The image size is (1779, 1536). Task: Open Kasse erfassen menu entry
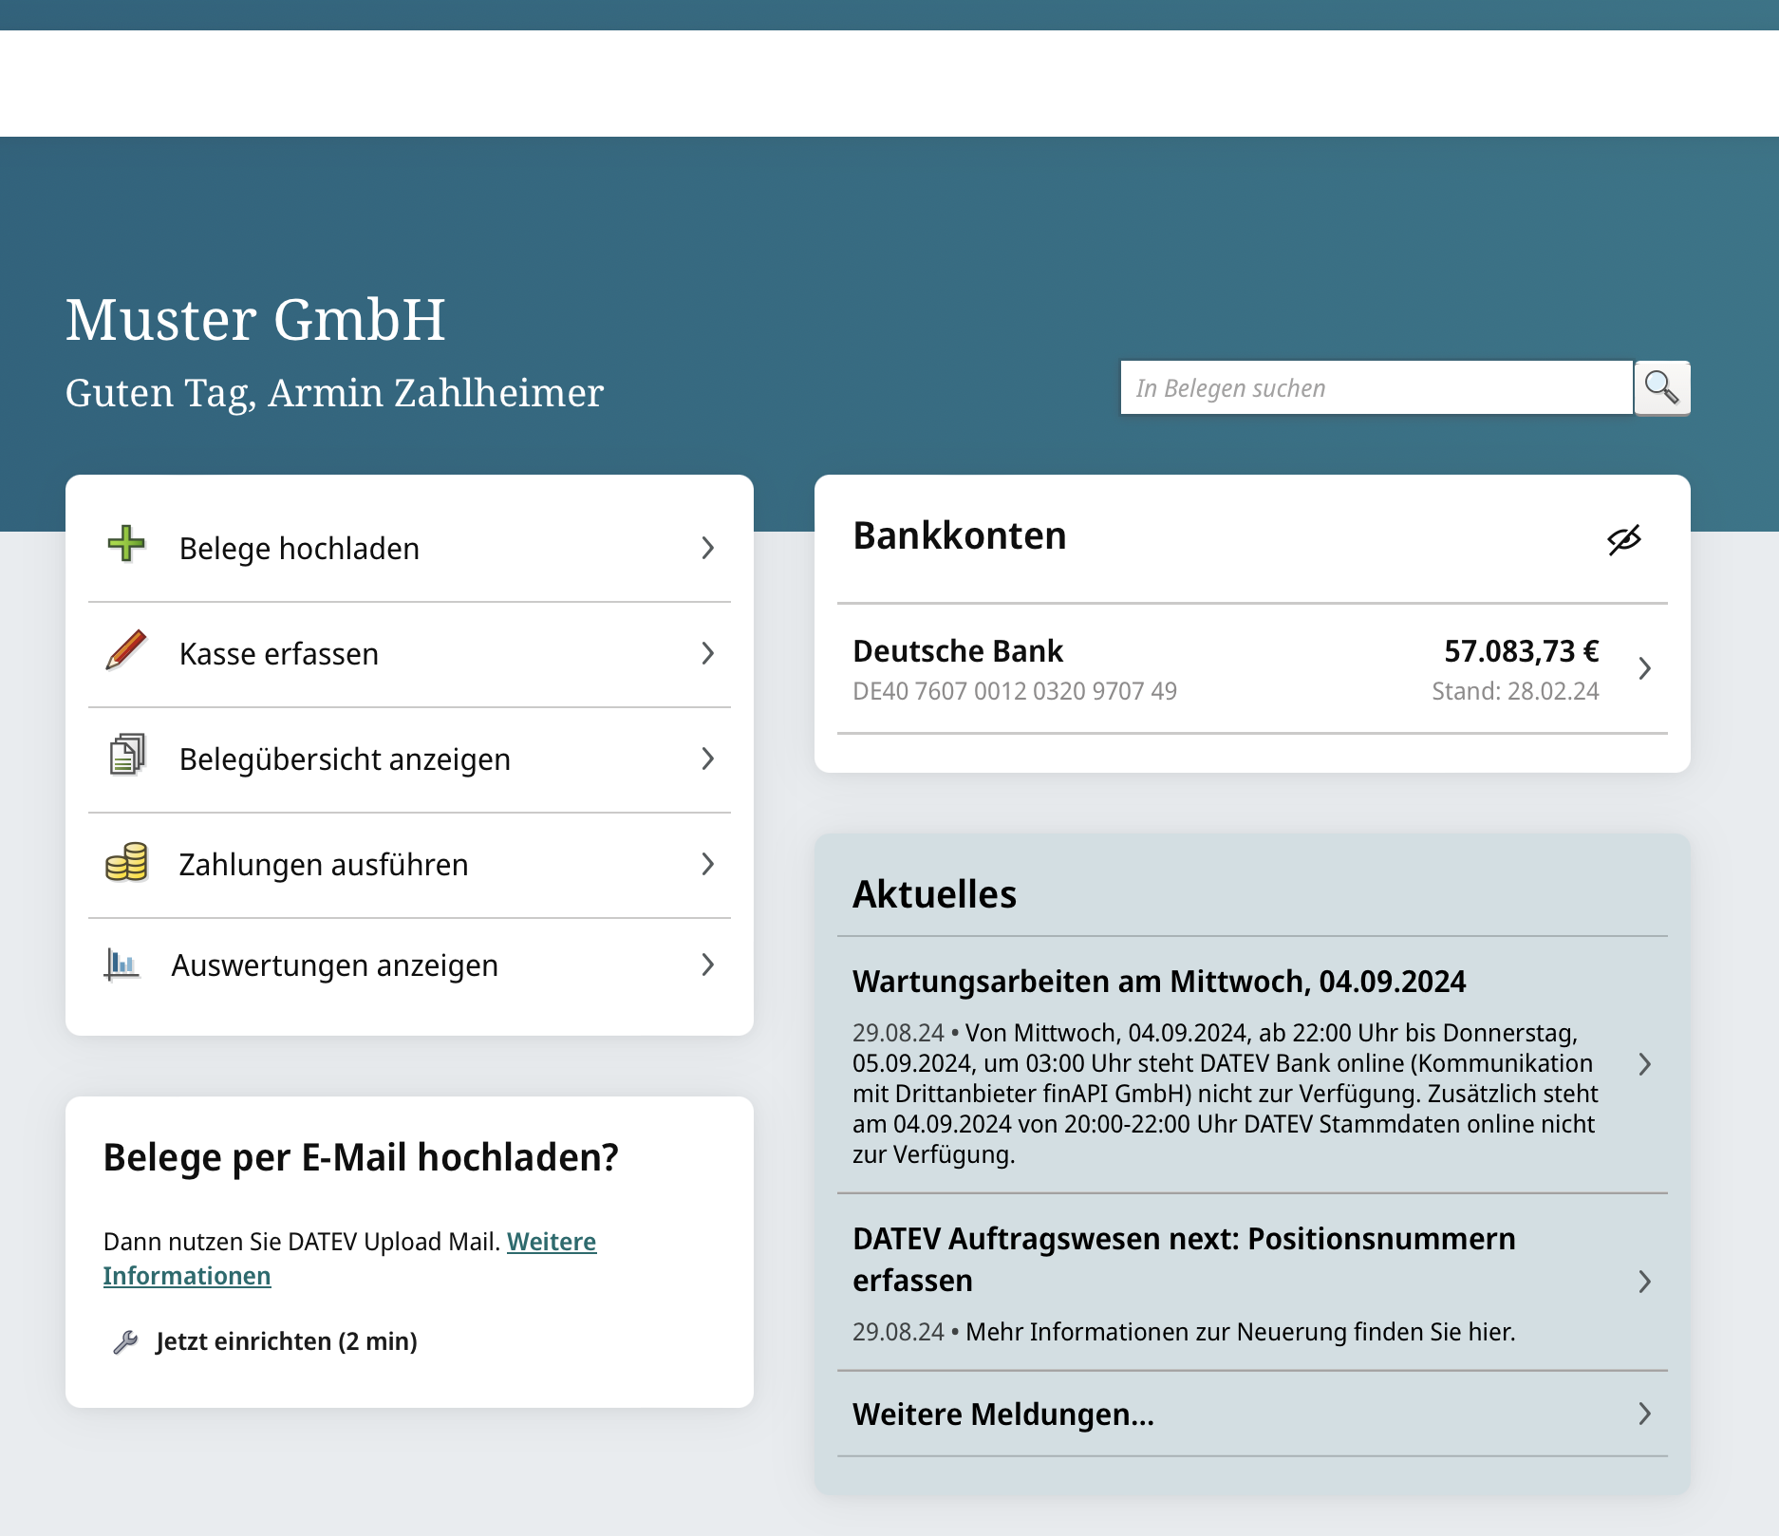click(278, 654)
